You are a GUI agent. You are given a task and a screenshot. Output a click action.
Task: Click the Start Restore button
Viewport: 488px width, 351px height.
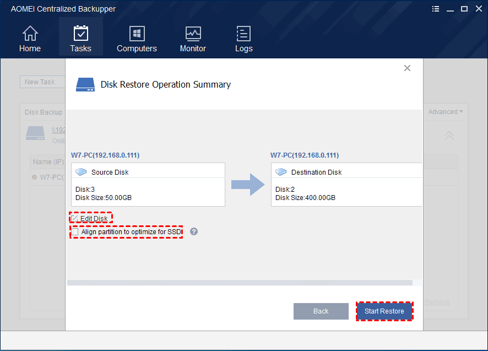(x=384, y=311)
